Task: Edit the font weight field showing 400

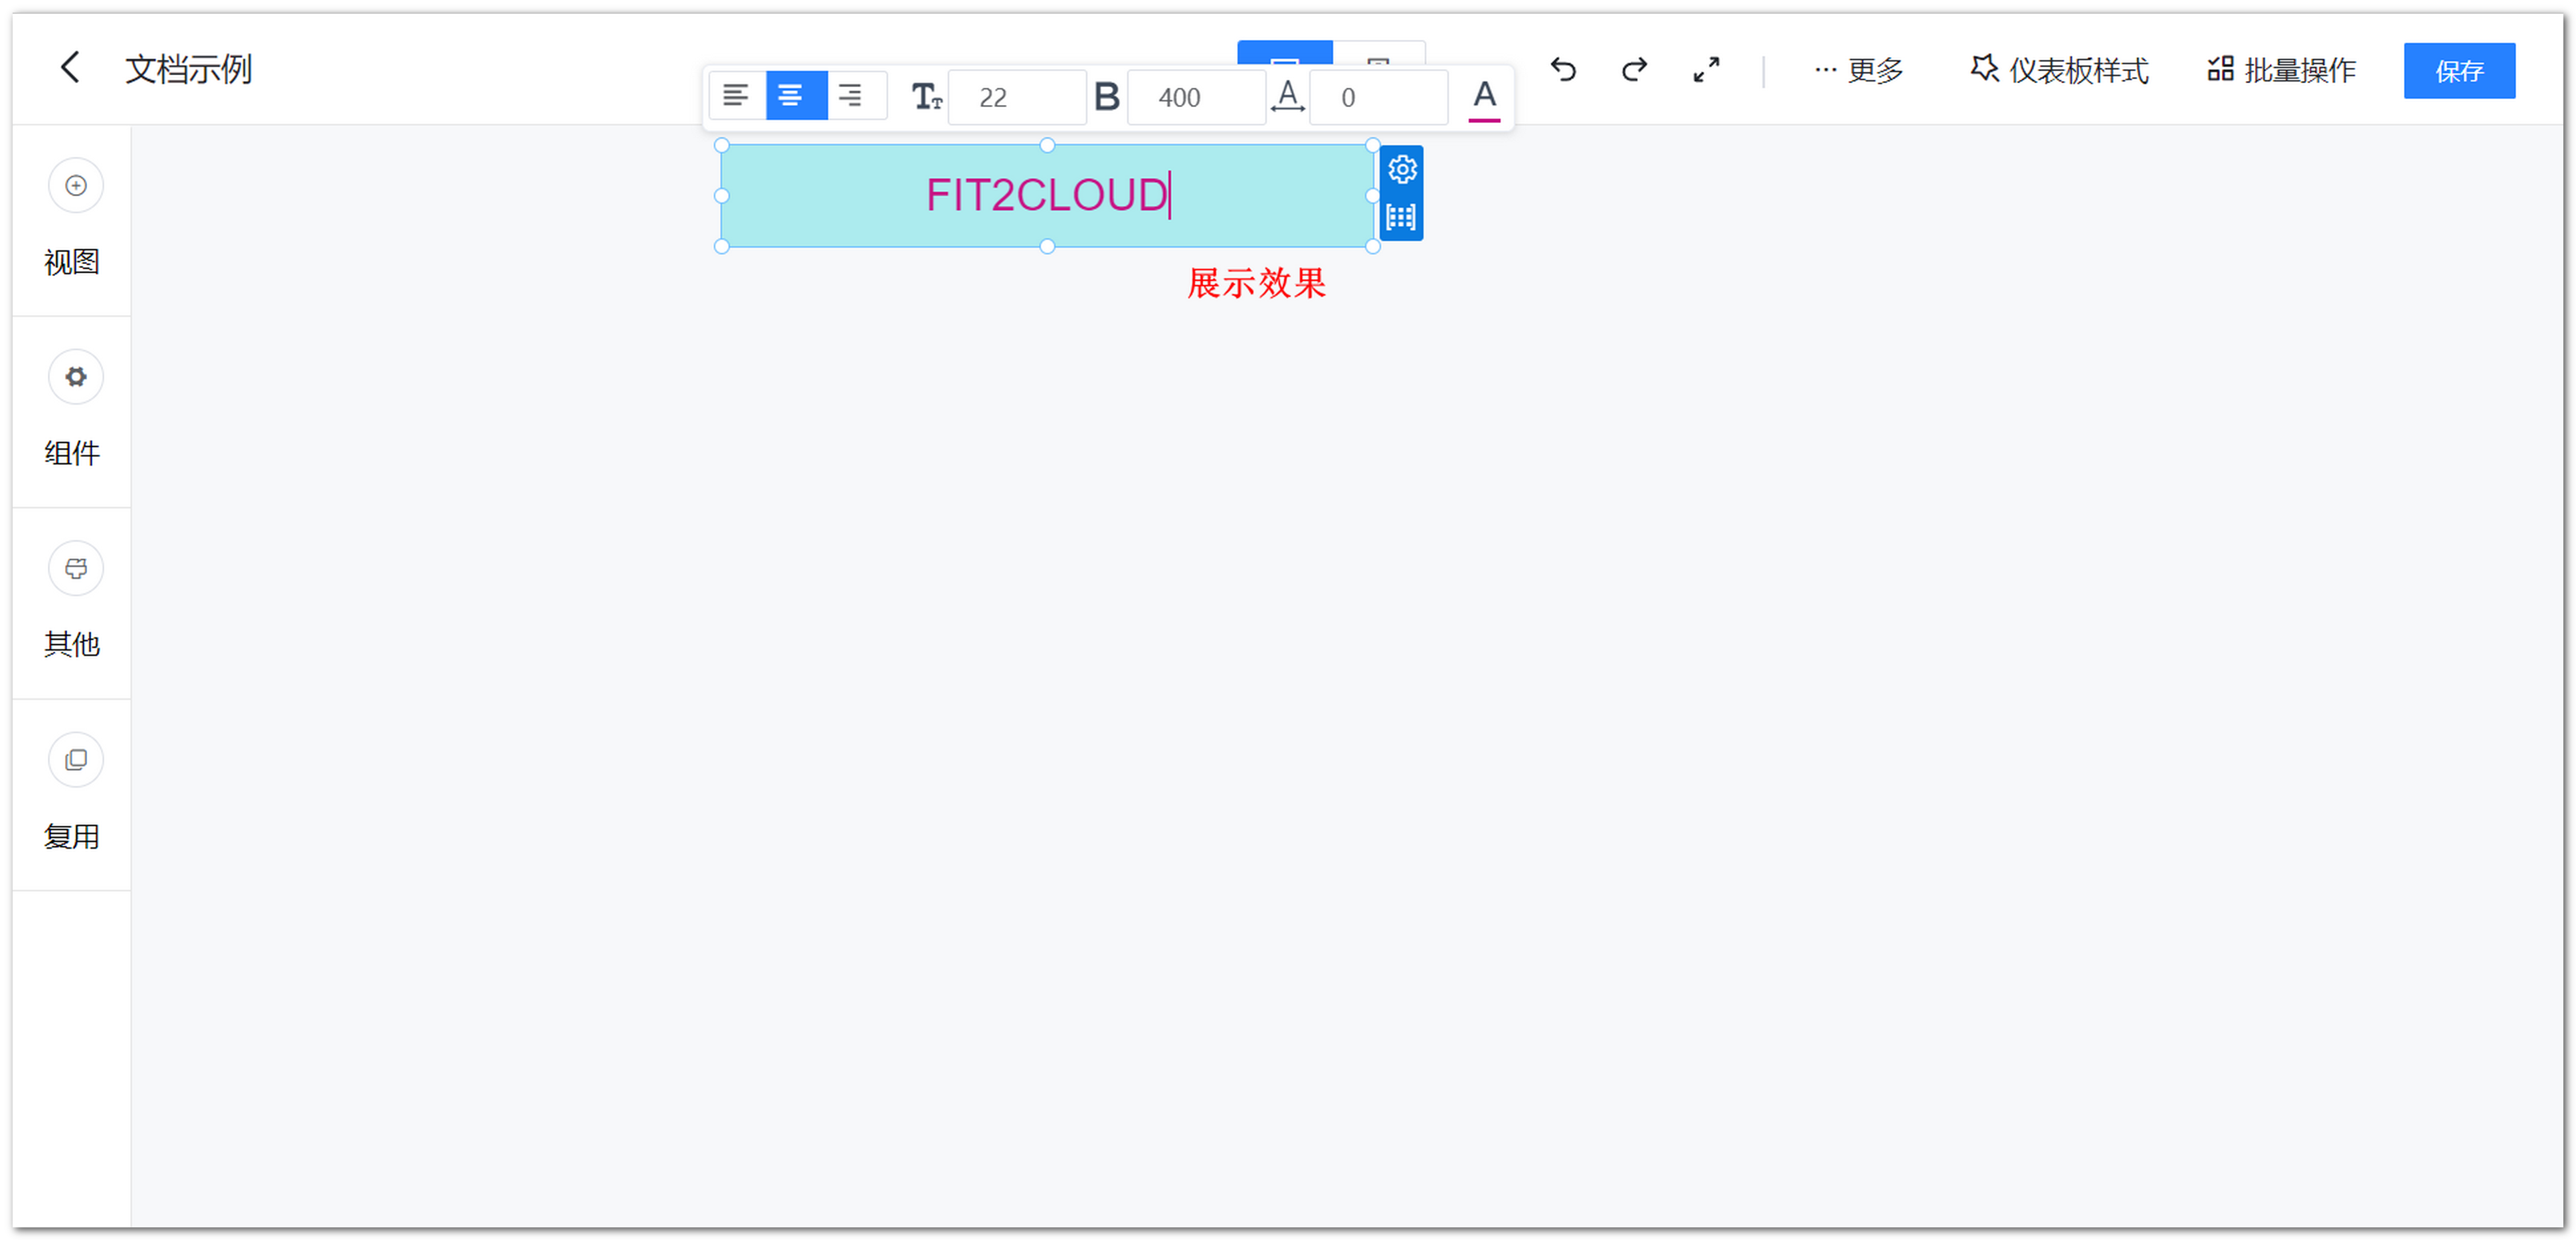Action: coord(1196,97)
